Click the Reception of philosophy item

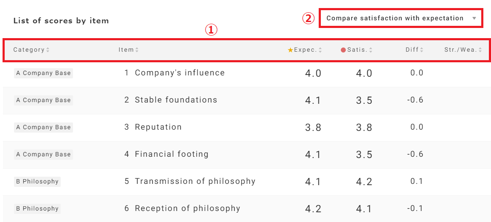coord(187,208)
